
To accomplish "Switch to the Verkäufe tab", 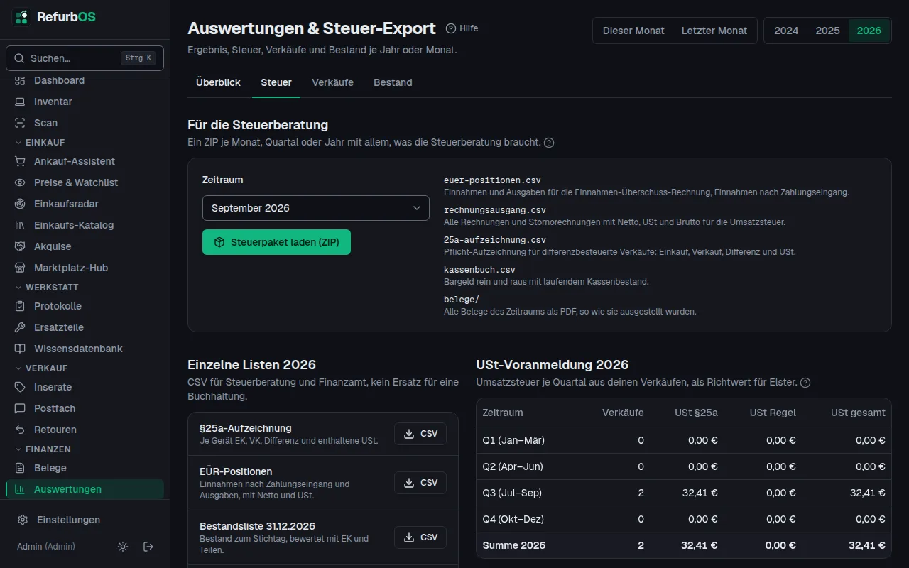I will tap(332, 82).
